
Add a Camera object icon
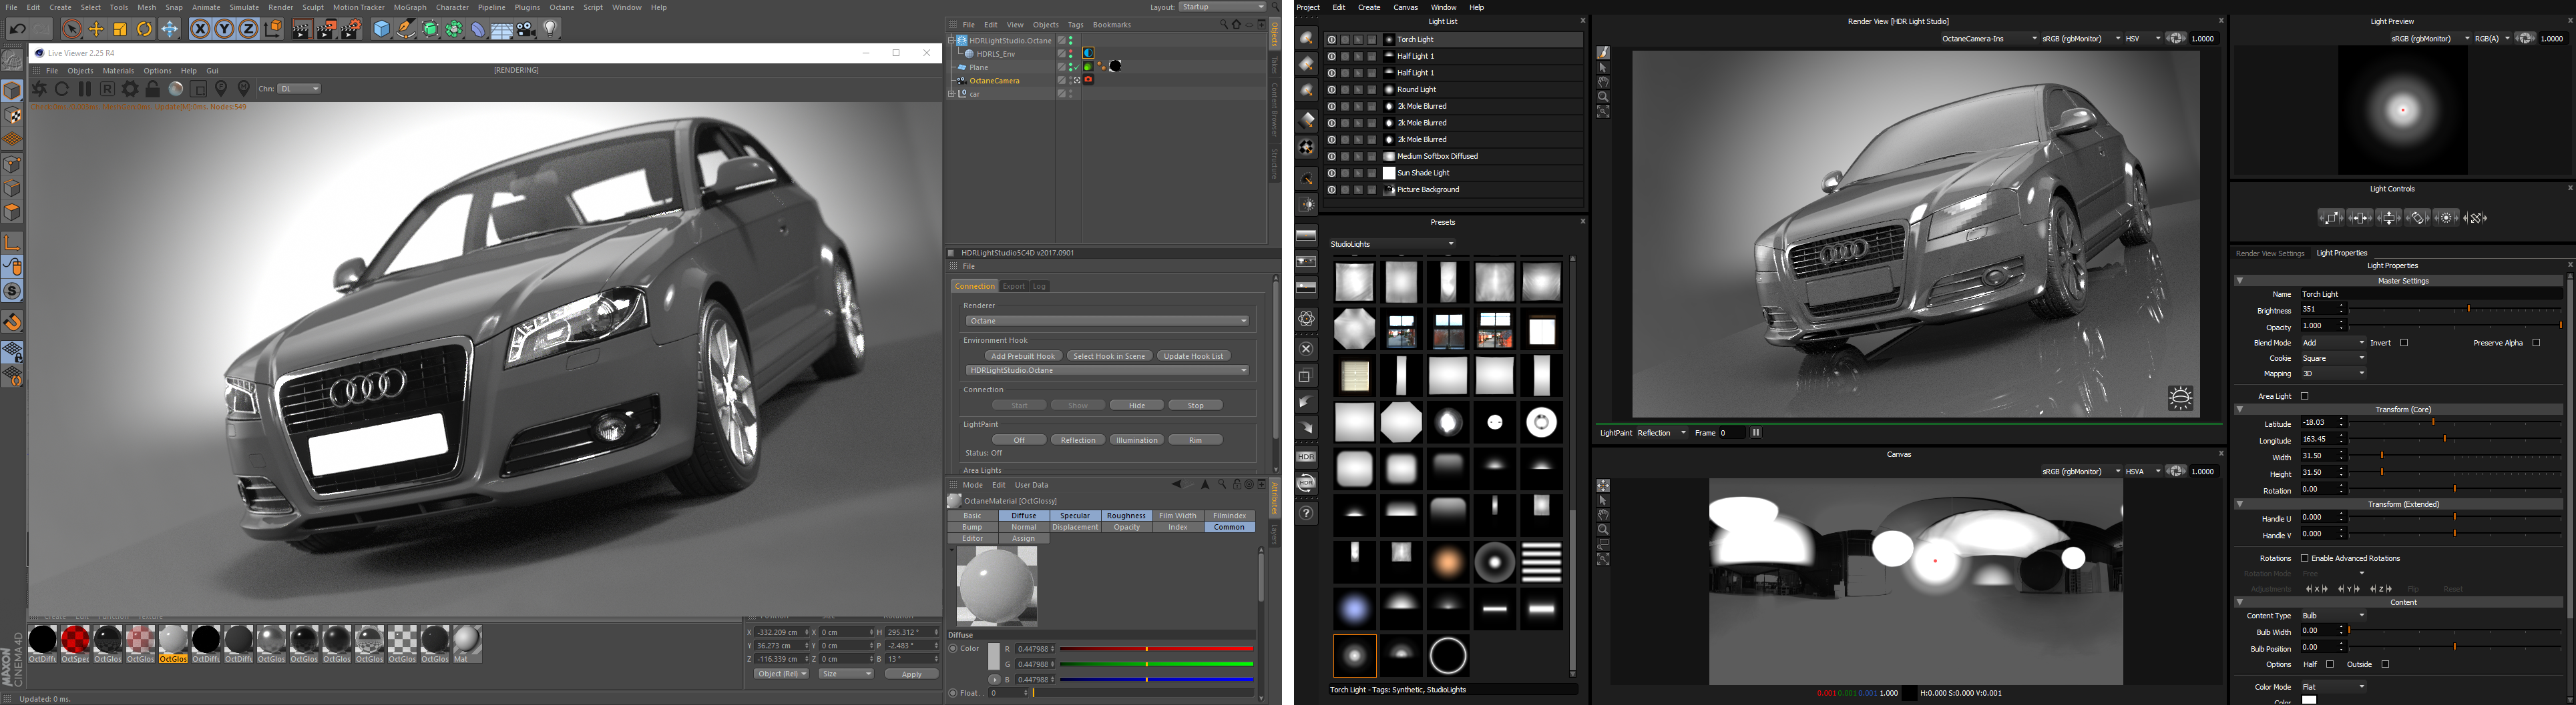coord(527,29)
